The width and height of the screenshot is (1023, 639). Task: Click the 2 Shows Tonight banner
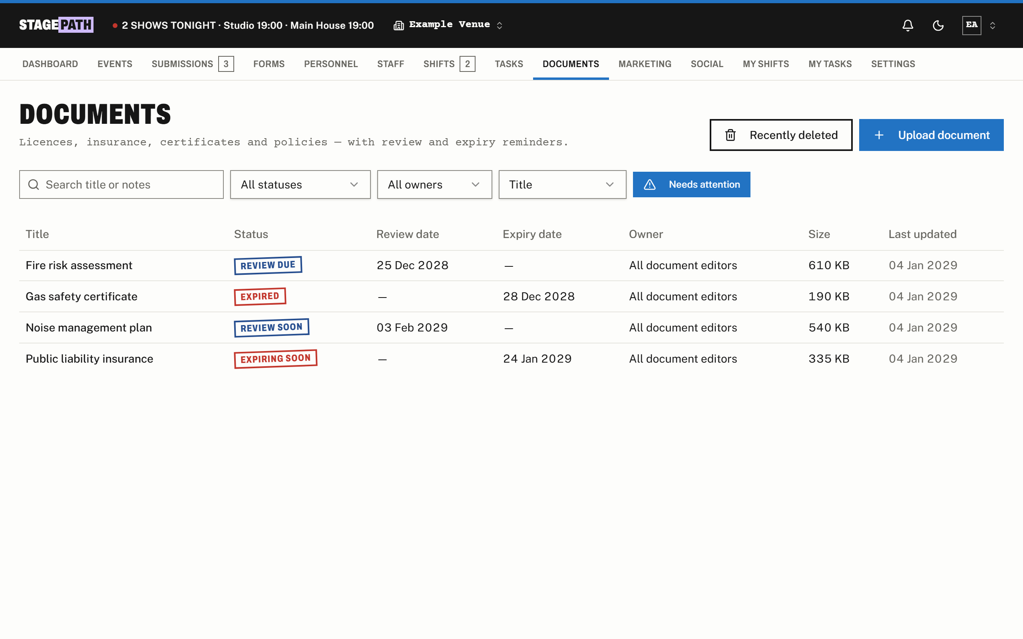(x=243, y=25)
